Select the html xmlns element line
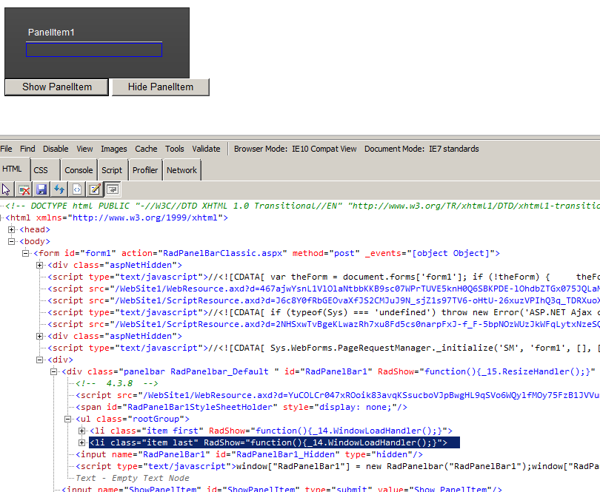 click(117, 218)
